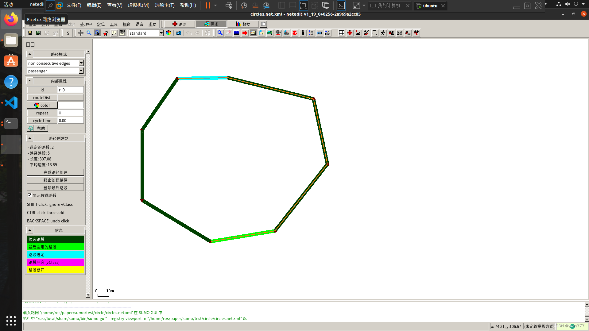Select the blue select-mode rectangle icon
The height and width of the screenshot is (331, 589).
point(237,33)
